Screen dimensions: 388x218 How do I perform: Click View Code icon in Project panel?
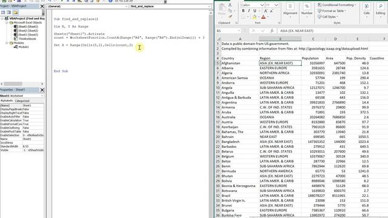pos(3,12)
